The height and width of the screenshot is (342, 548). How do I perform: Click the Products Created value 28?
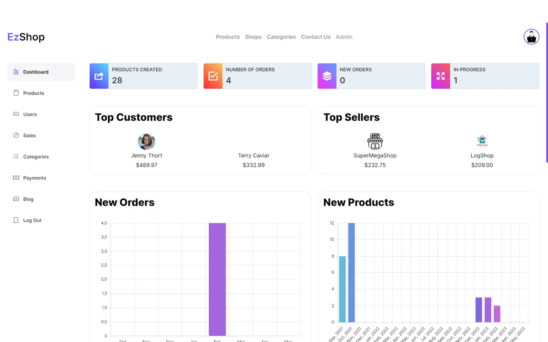point(117,80)
